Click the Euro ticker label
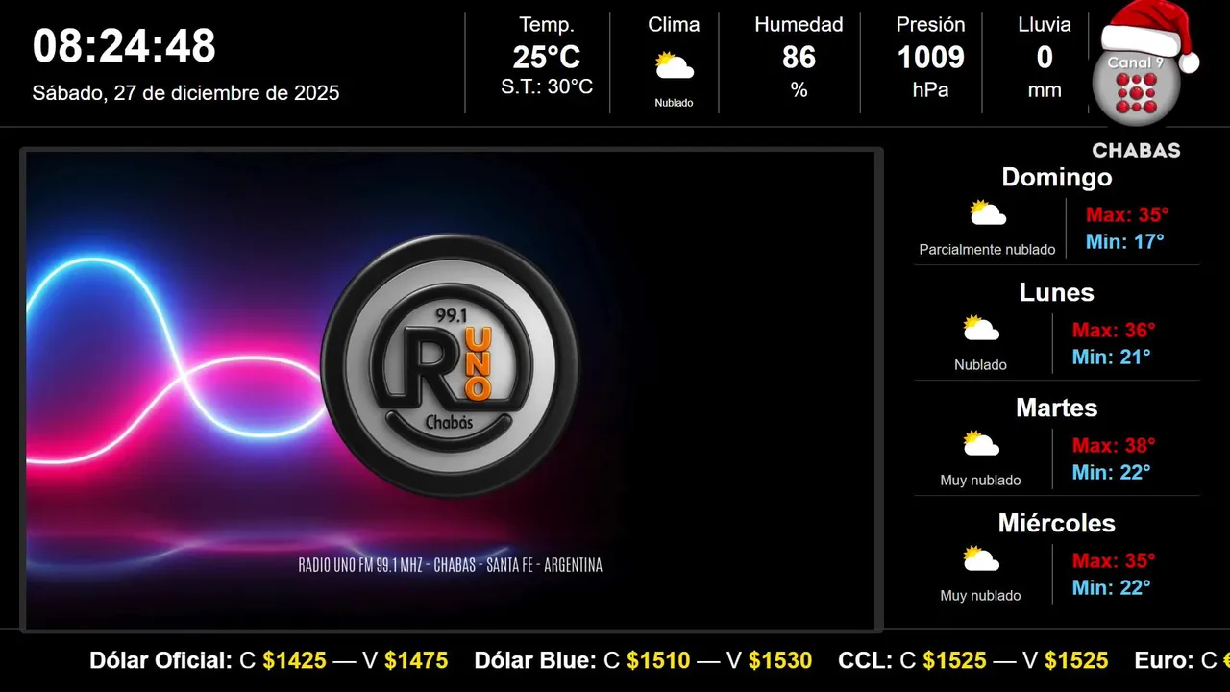Image resolution: width=1230 pixels, height=692 pixels. click(1165, 660)
